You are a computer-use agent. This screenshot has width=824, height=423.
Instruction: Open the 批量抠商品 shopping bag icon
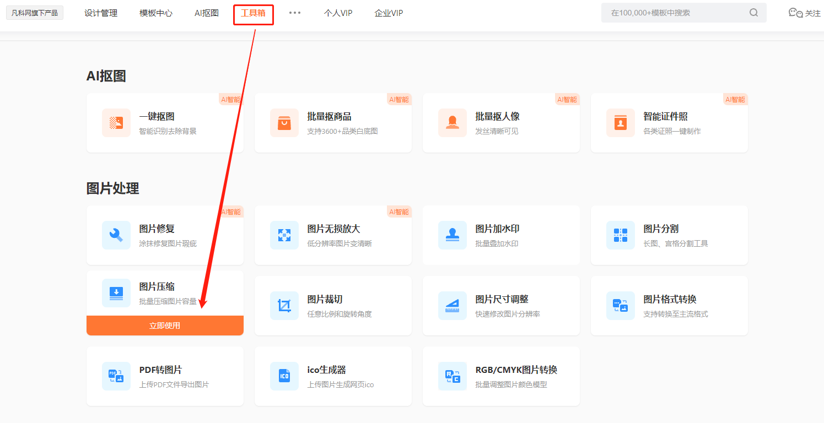[284, 123]
